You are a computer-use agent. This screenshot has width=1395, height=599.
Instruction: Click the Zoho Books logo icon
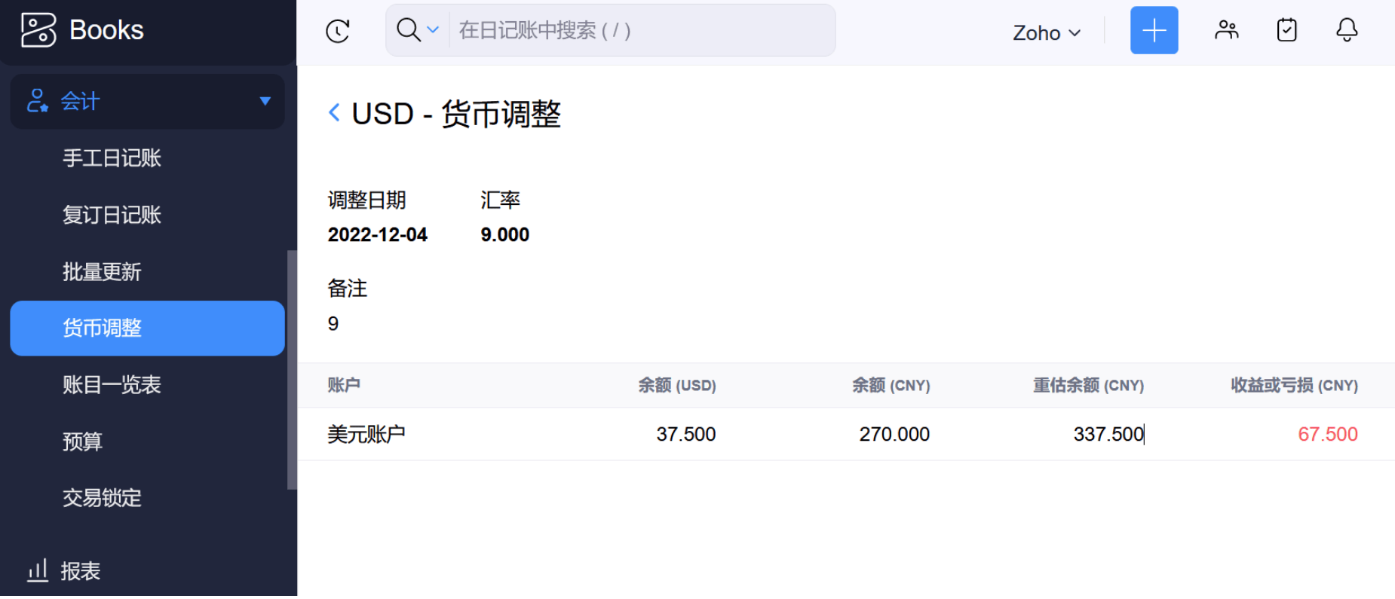click(38, 30)
